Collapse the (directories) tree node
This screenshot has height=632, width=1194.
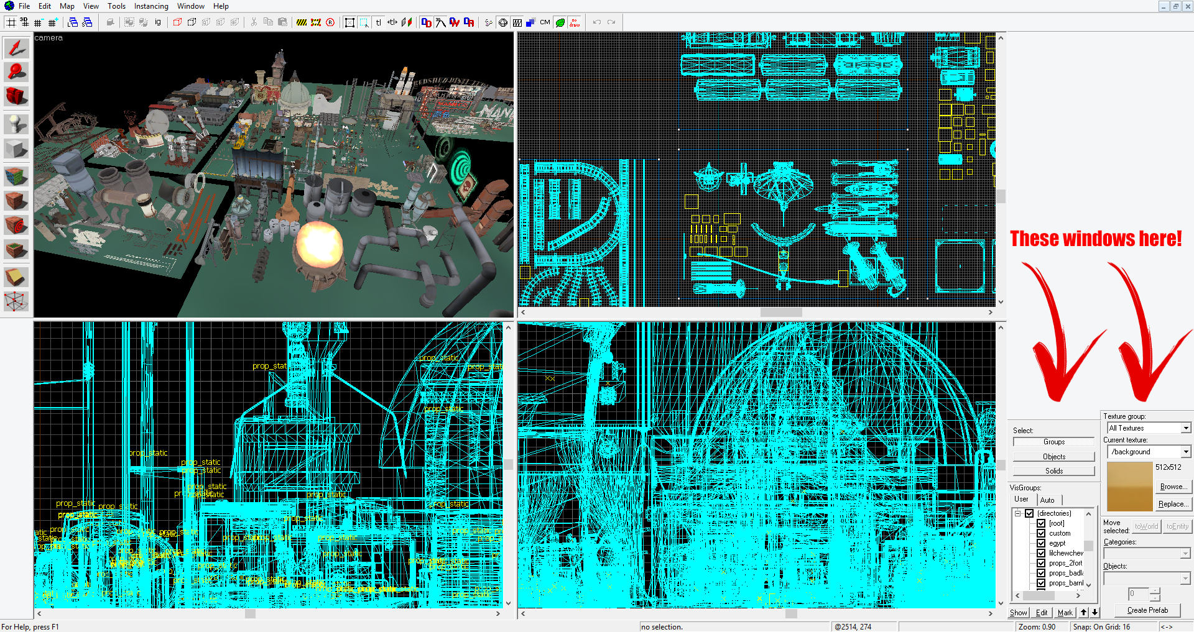1018,513
